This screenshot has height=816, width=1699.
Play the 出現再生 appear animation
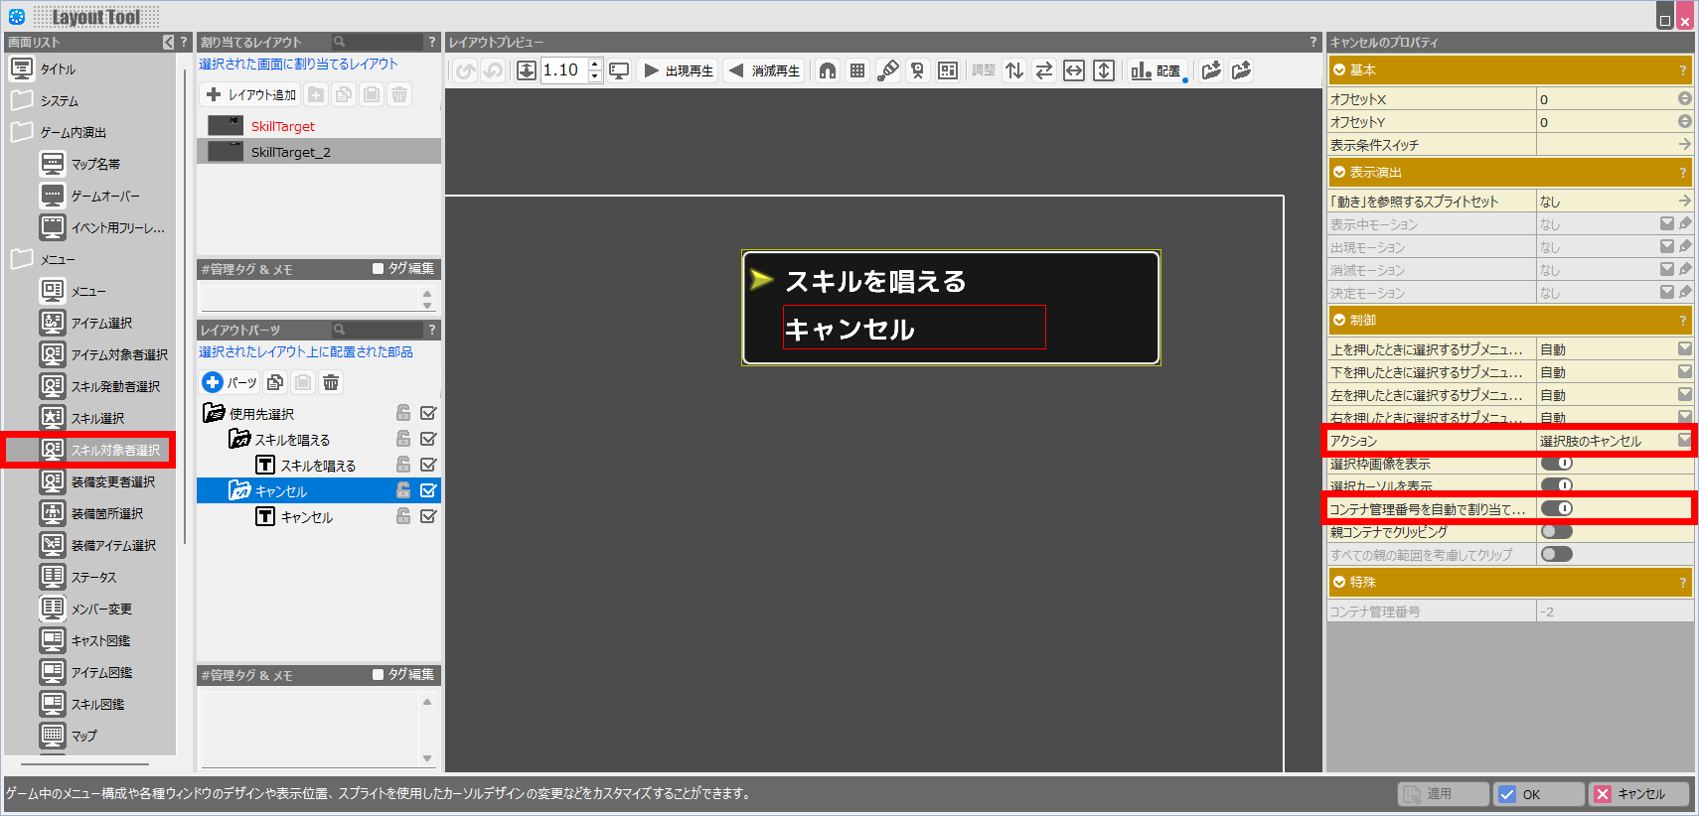point(679,70)
